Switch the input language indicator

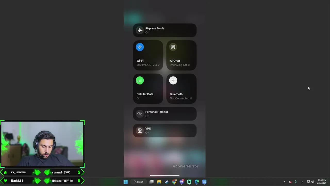[x=302, y=182]
